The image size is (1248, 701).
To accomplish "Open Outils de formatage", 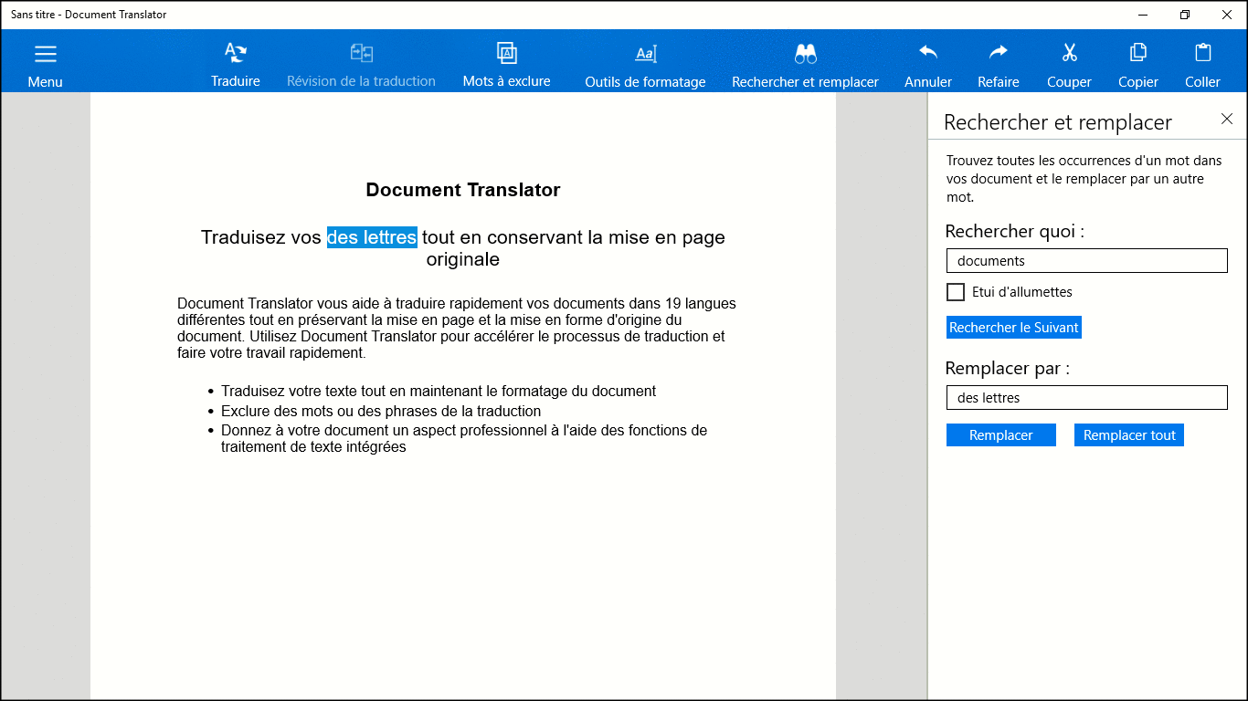I will pyautogui.click(x=645, y=55).
